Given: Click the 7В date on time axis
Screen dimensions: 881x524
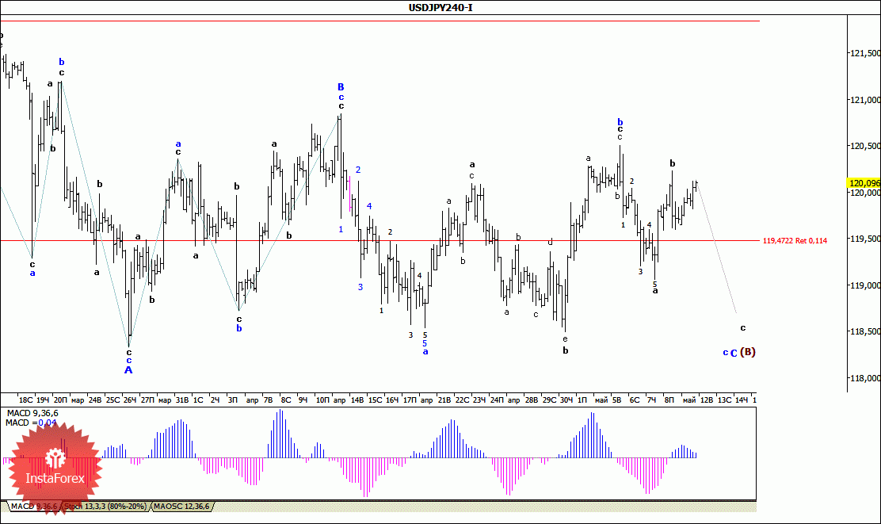Looking at the screenshot, I should (x=268, y=400).
